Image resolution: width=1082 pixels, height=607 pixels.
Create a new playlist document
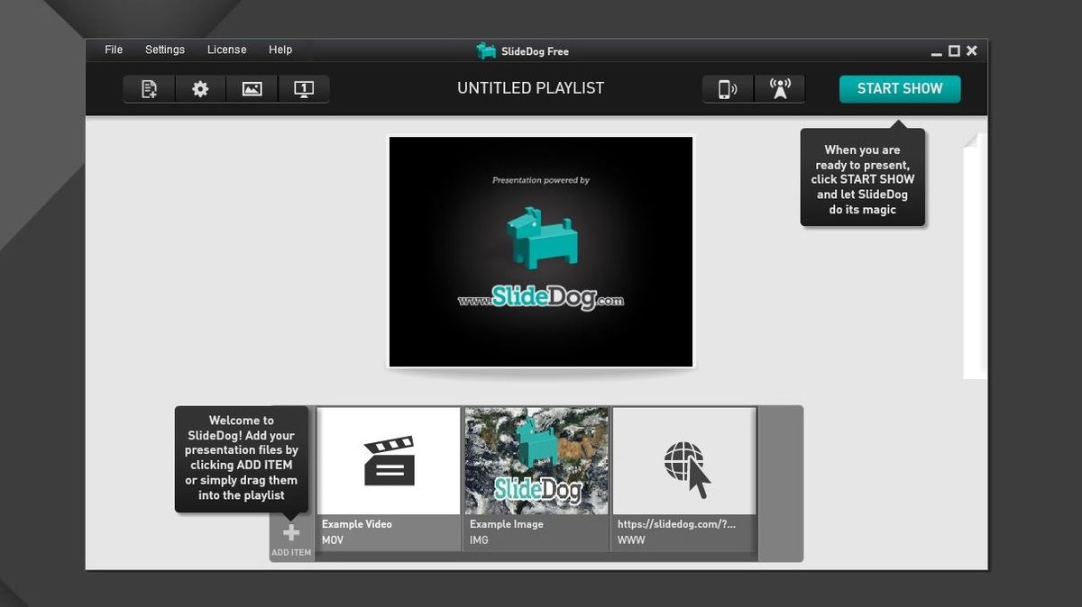click(147, 88)
